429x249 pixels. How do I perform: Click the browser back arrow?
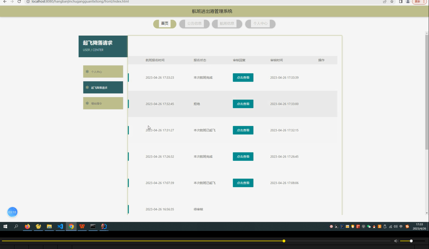[5, 1]
